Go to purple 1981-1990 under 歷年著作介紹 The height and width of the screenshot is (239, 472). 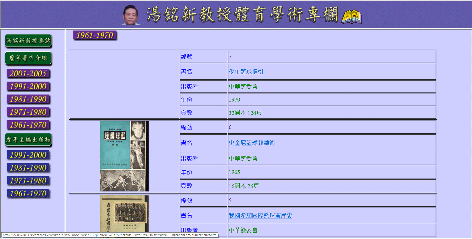(28, 99)
